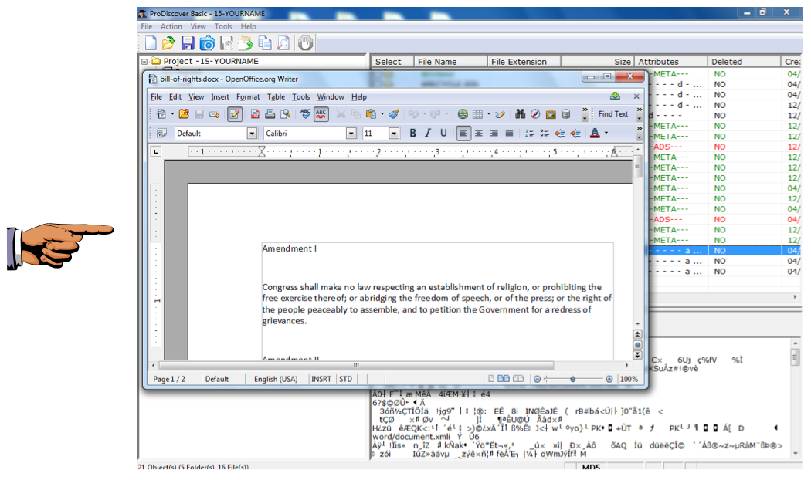Click the Decrease Indent icon
This screenshot has width=811, height=480.
point(560,134)
